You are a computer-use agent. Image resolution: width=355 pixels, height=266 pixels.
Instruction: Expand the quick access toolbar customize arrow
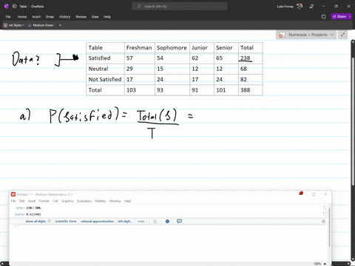click(x=60, y=25)
